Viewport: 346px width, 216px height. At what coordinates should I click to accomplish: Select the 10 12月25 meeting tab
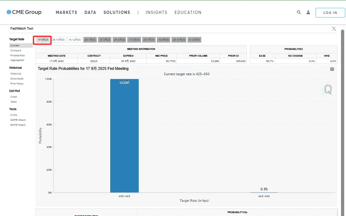75,40
